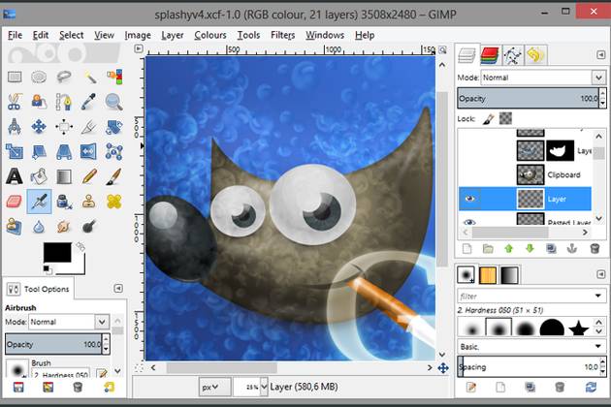611x407 pixels.
Task: Click the layer Opacity slider
Action: tap(529, 98)
